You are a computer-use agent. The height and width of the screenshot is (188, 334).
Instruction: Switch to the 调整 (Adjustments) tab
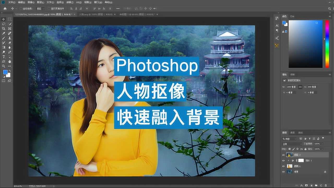pyautogui.click(x=293, y=74)
